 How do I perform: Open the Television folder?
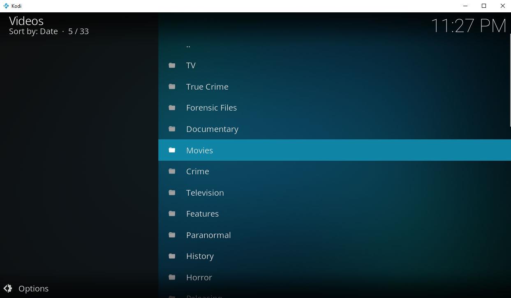pos(205,193)
